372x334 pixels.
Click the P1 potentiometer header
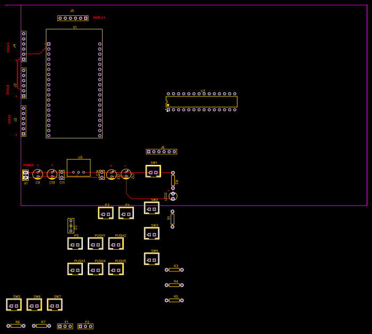click(65, 327)
